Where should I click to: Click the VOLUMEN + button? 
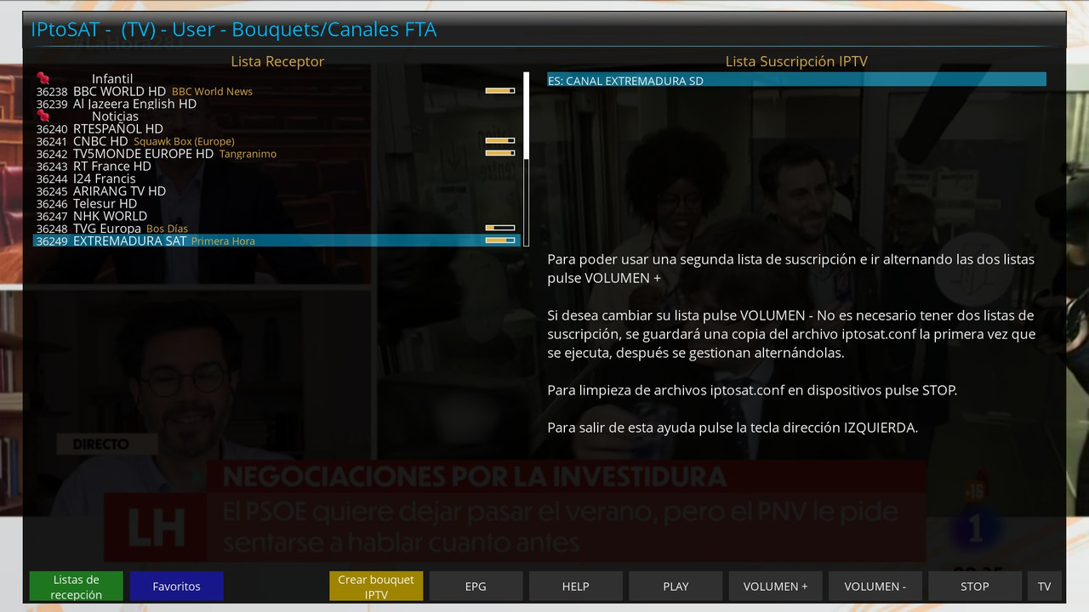(775, 586)
